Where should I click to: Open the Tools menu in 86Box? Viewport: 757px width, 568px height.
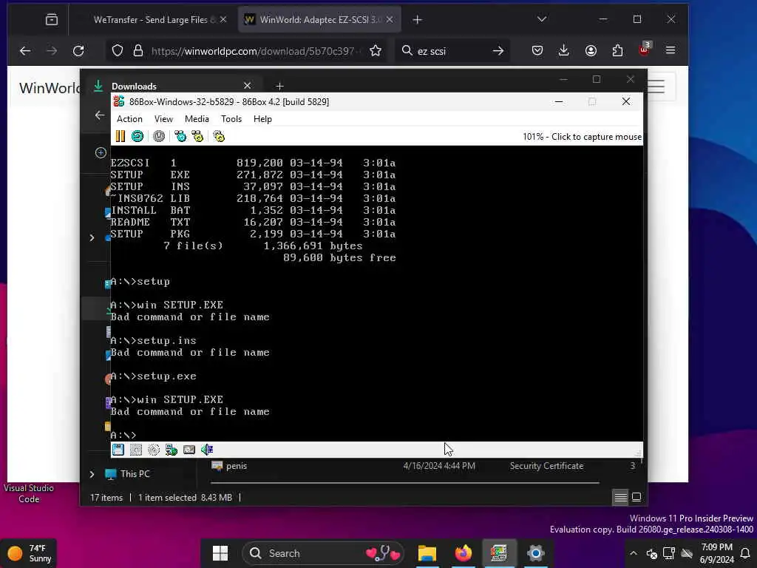point(231,119)
